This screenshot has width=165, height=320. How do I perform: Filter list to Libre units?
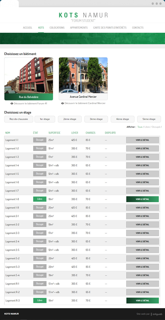(x=147, y=127)
